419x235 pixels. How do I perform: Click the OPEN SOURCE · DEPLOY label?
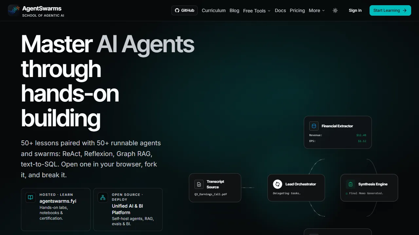[127, 197]
